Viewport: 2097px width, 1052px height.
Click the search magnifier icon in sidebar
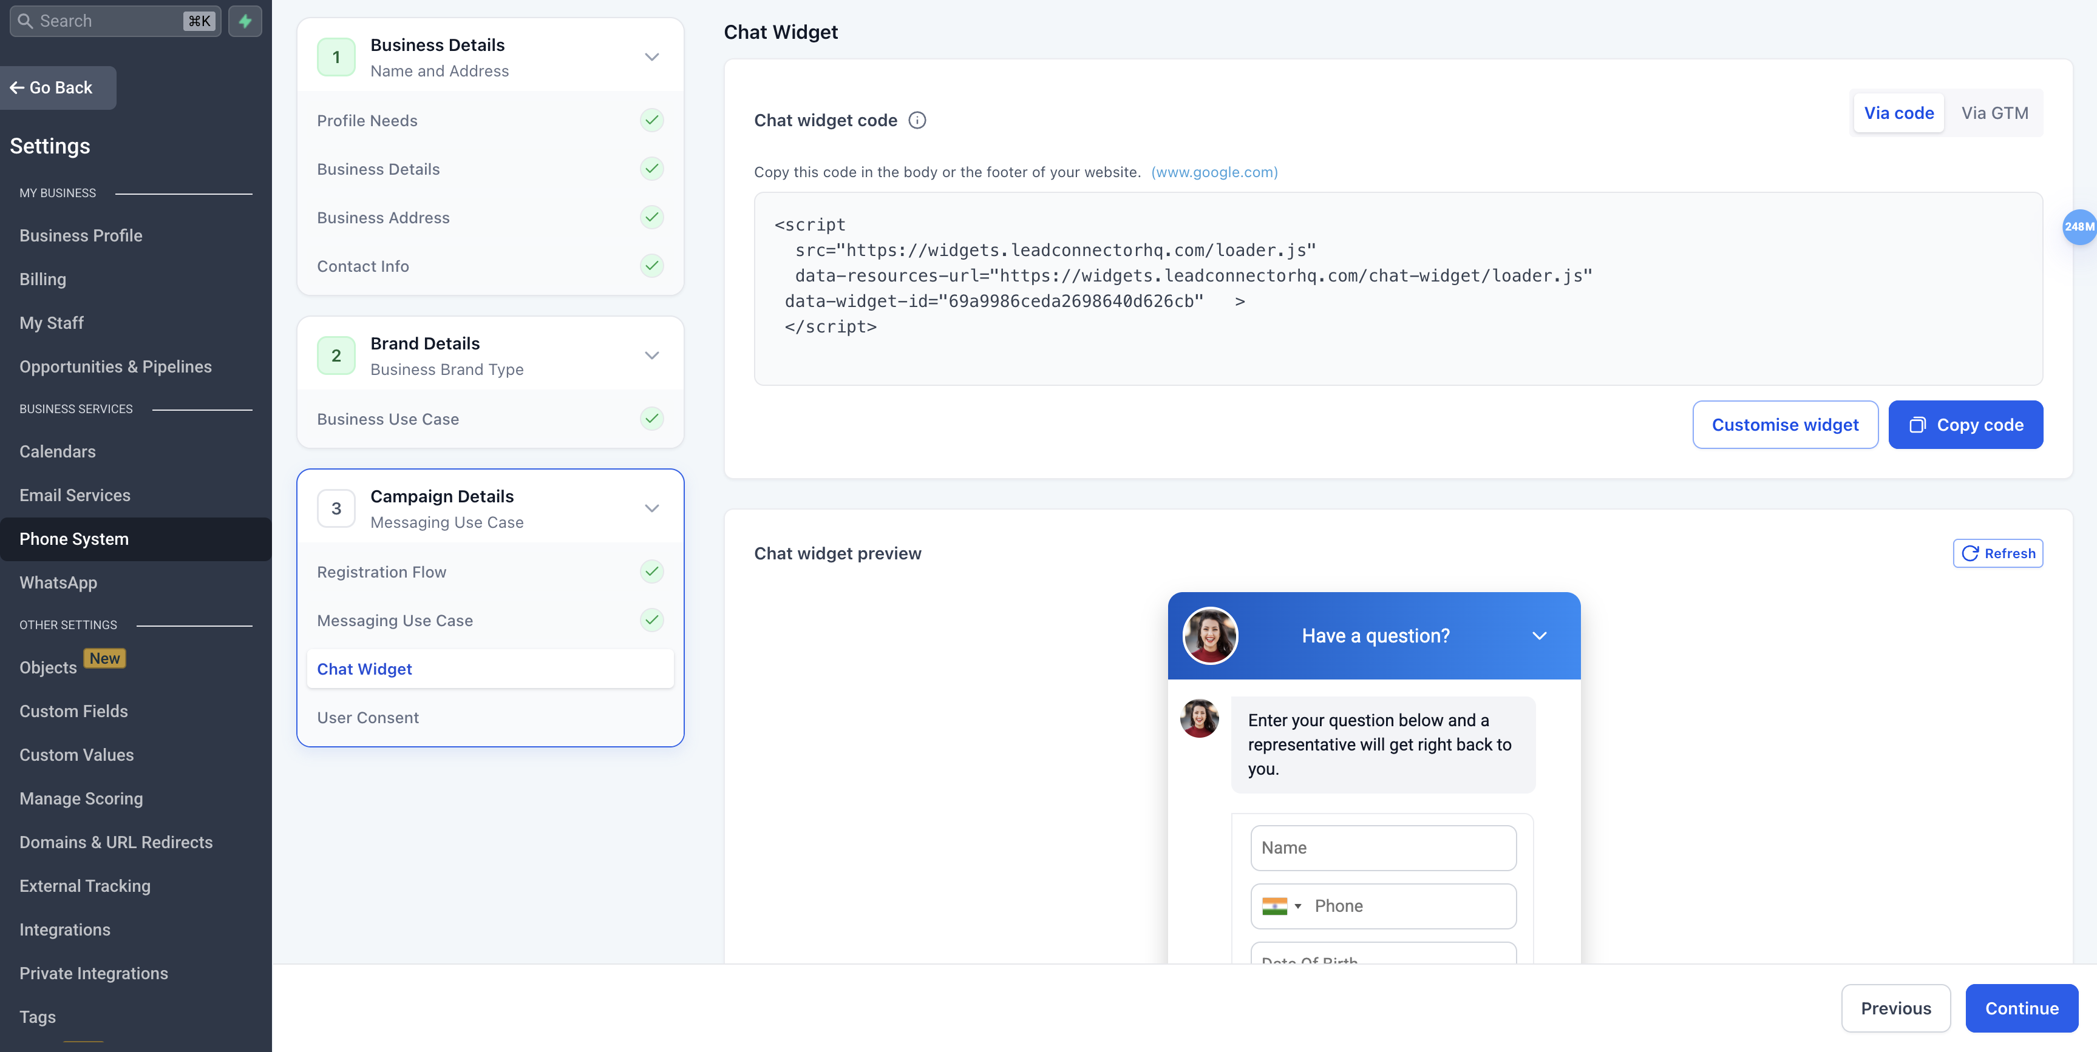coord(25,21)
